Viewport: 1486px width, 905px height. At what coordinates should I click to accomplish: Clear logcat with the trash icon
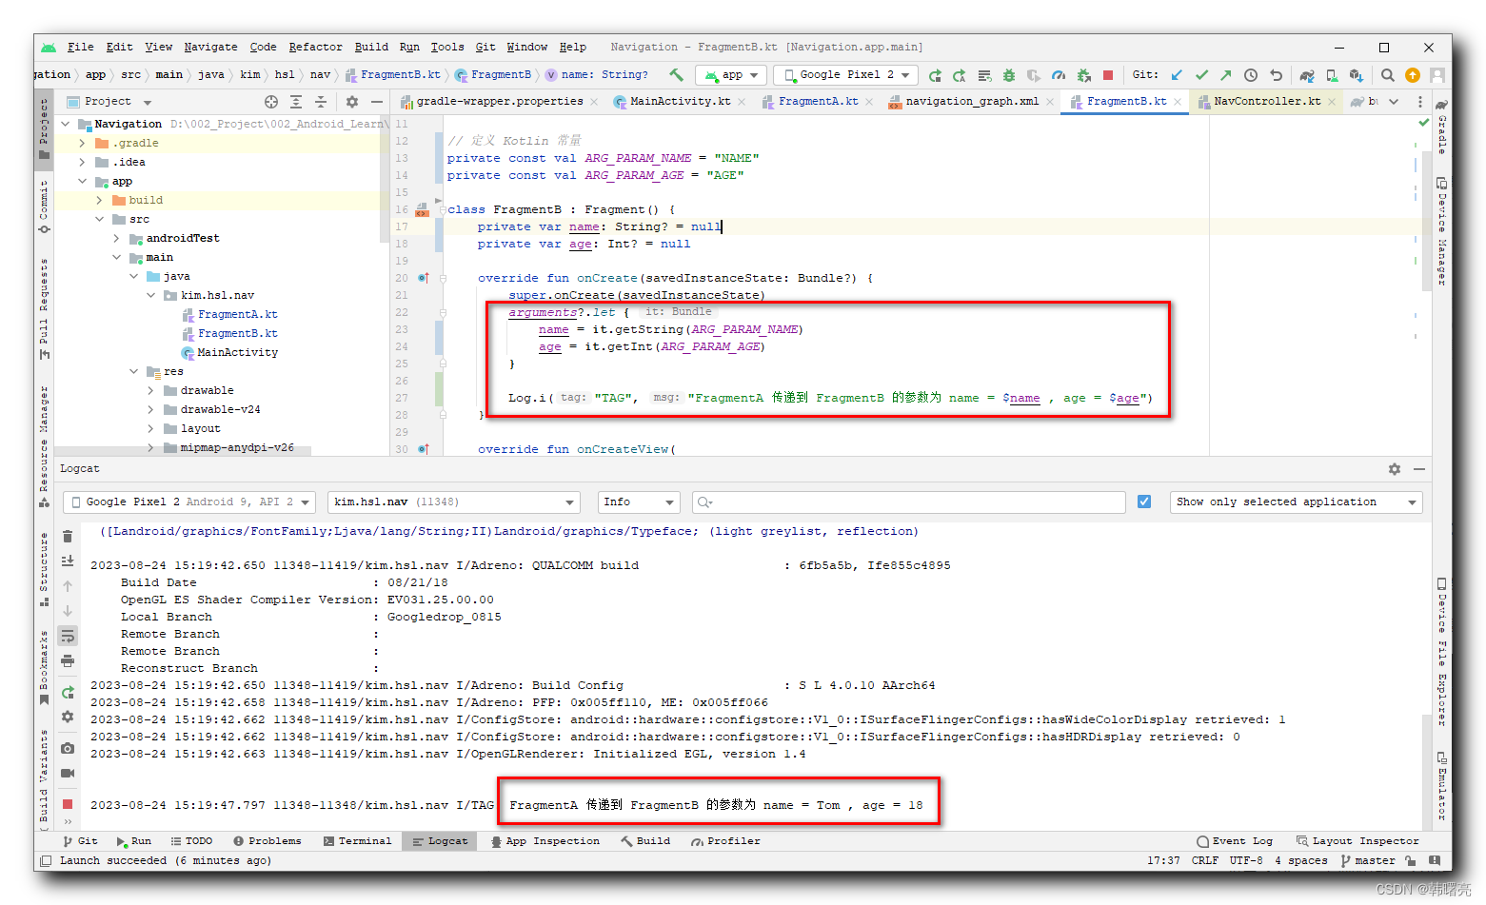[x=68, y=537]
